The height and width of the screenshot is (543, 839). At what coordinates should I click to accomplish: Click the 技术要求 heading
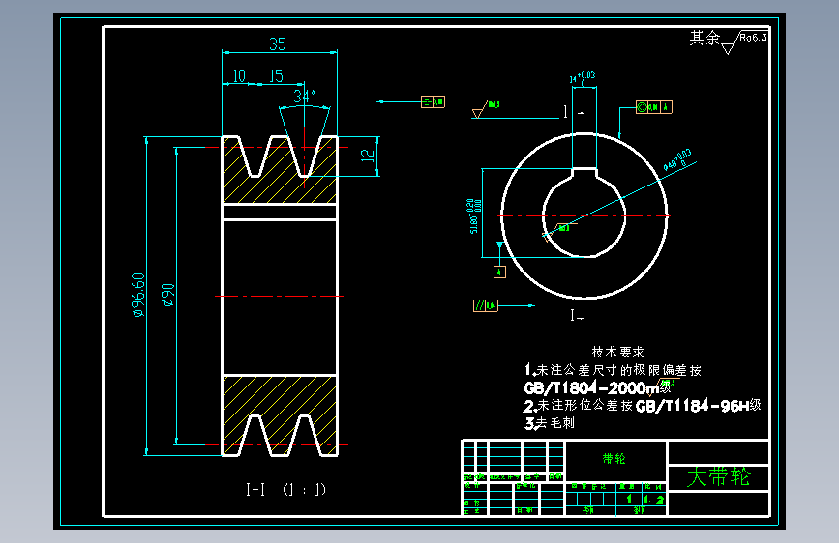pos(618,352)
